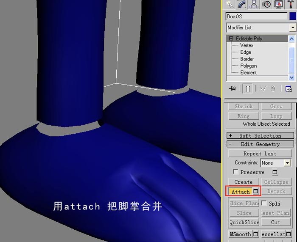The image size is (297, 242).
Task: Click the Box02 object color swatch
Action: click(x=293, y=16)
